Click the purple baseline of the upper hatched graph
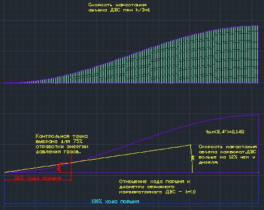This screenshot has height=210, width=264. tap(131, 83)
